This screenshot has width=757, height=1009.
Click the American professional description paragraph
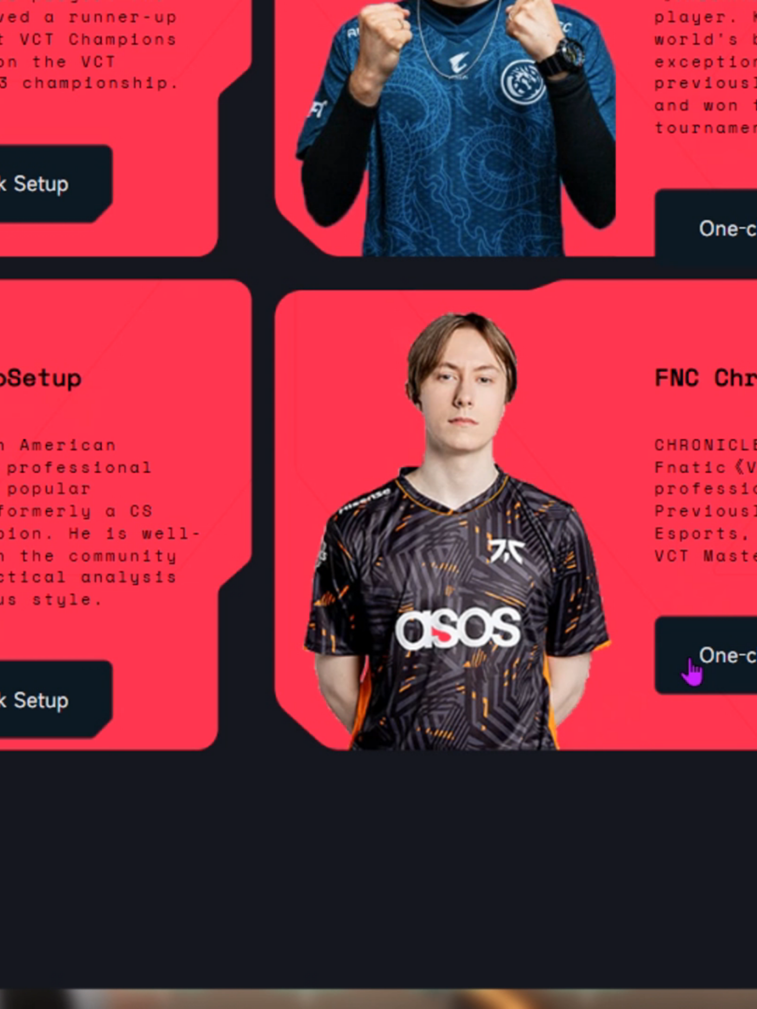100,522
